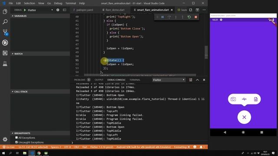The image size is (278, 156).
Task: Open the Explorer view in activity bar
Action: tap(5, 12)
